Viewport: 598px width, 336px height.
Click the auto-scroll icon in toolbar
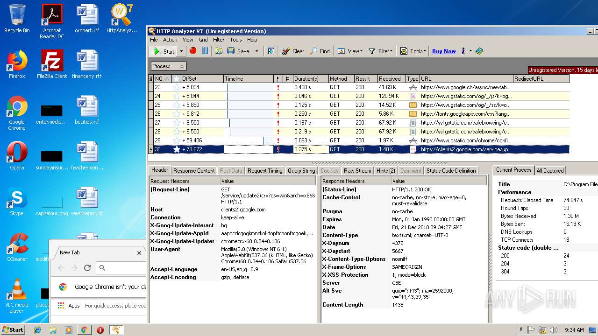point(271,51)
